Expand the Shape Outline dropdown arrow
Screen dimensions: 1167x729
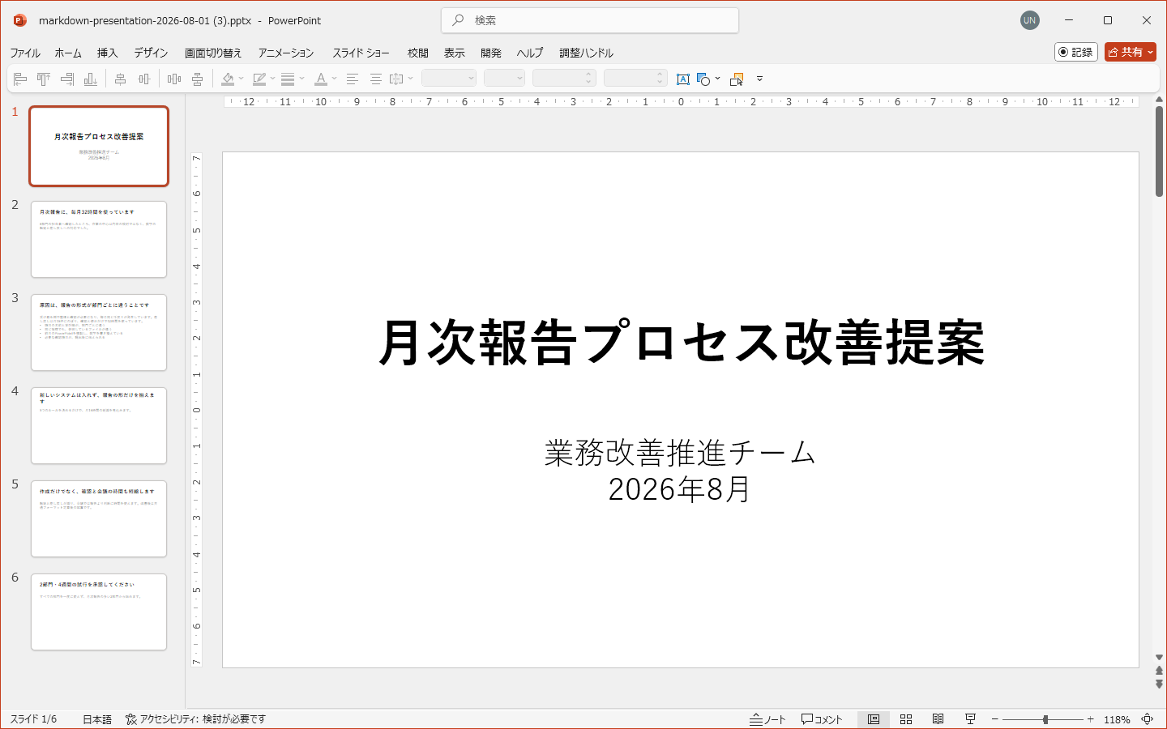coord(272,79)
